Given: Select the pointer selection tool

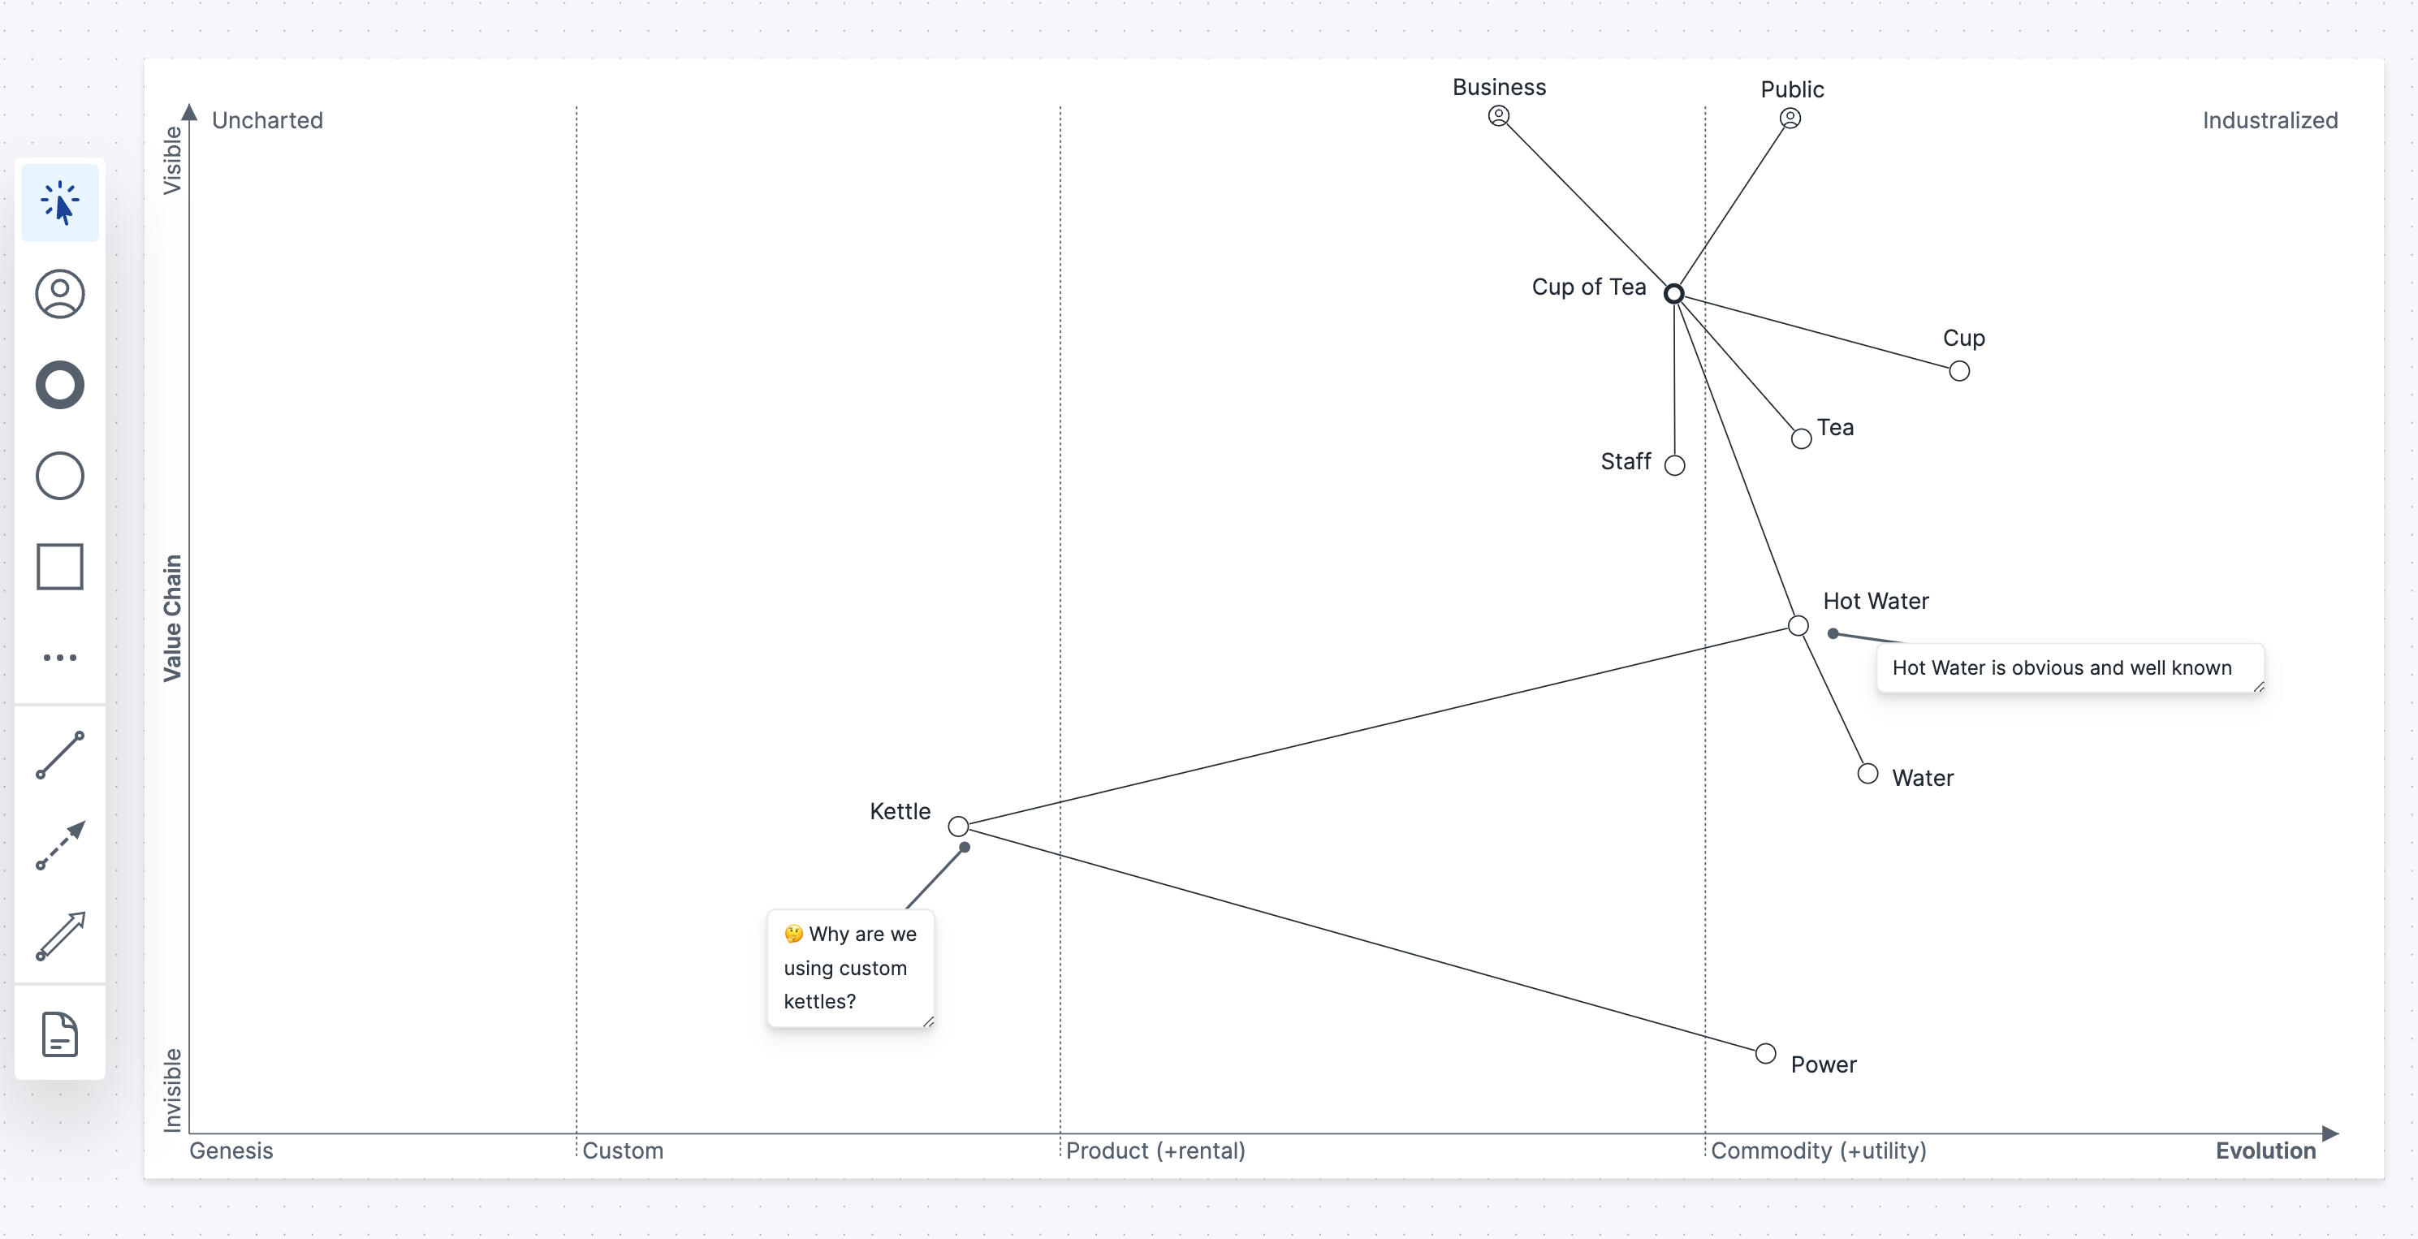Looking at the screenshot, I should tap(59, 203).
